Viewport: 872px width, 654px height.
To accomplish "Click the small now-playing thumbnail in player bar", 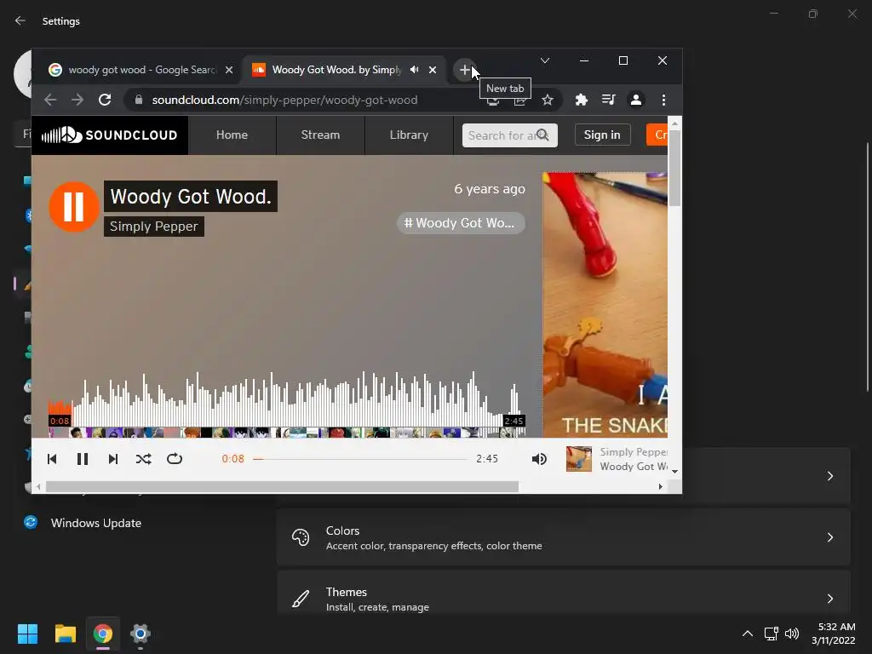I will pyautogui.click(x=579, y=459).
